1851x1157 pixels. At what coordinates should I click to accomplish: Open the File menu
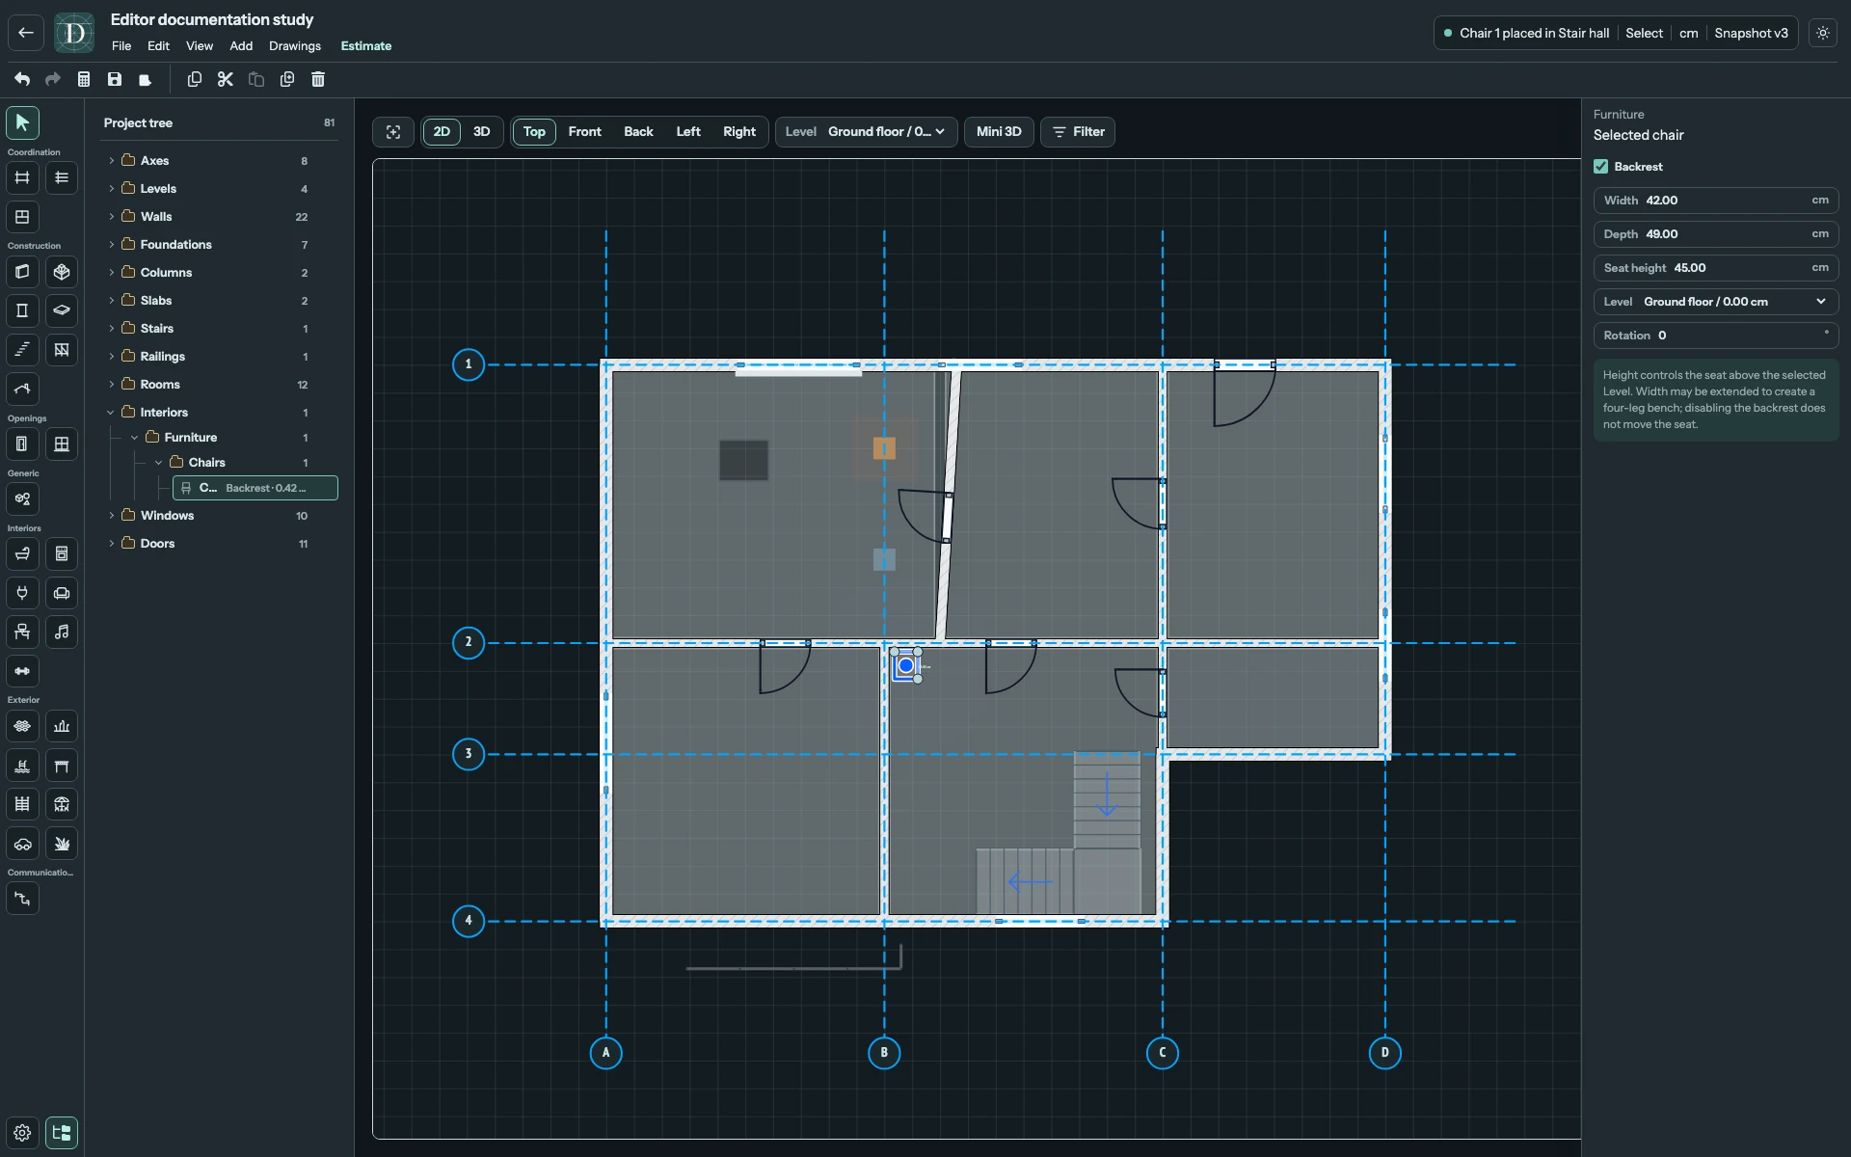pos(121,46)
